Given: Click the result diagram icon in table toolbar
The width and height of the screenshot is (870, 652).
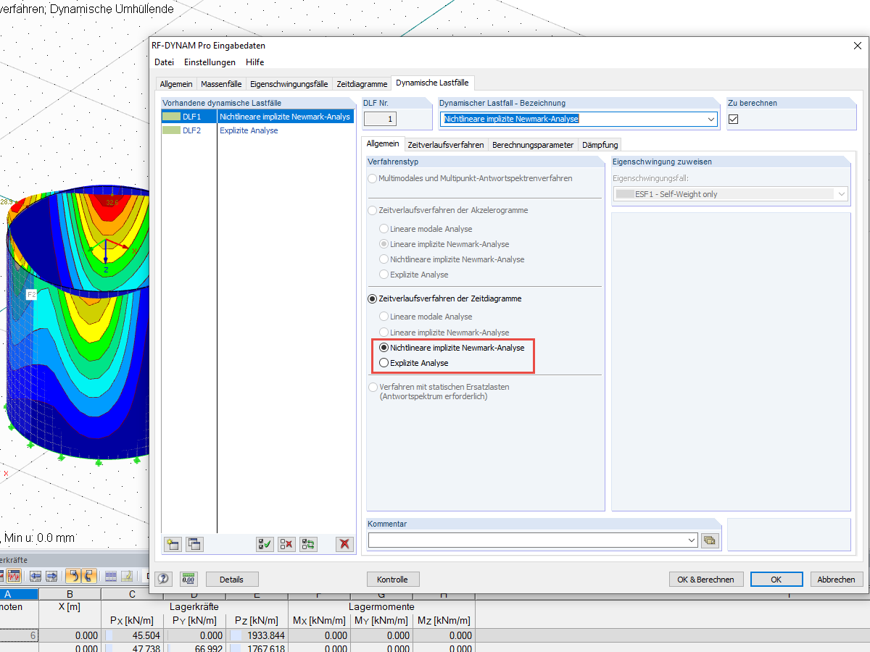Looking at the screenshot, I should [x=14, y=576].
